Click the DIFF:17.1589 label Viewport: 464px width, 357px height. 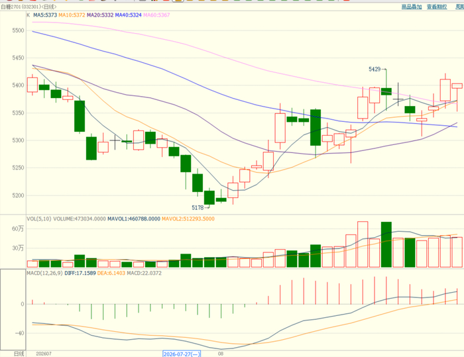tap(80, 273)
